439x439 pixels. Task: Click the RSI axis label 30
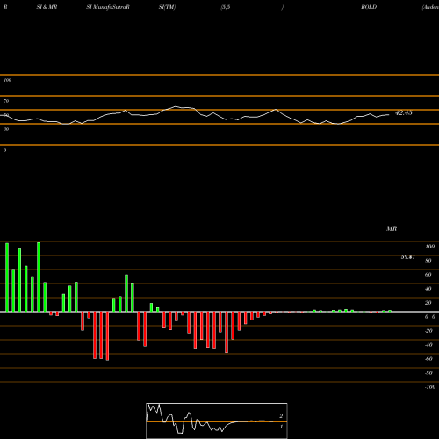(x=6, y=129)
